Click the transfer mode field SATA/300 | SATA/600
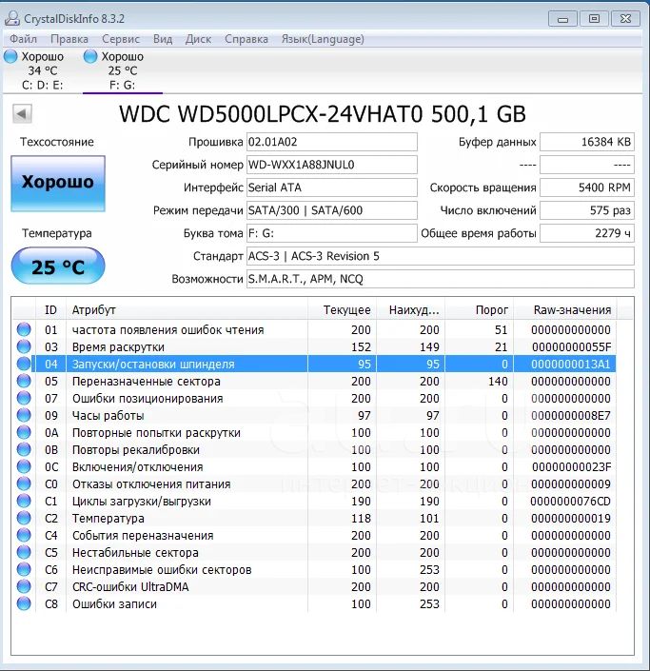The width and height of the screenshot is (650, 671). pos(331,210)
